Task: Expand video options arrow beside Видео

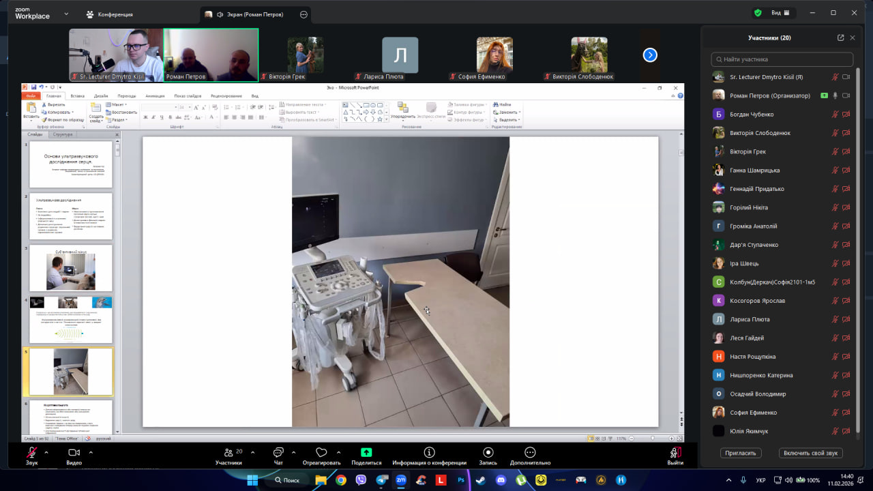Action: click(x=91, y=452)
